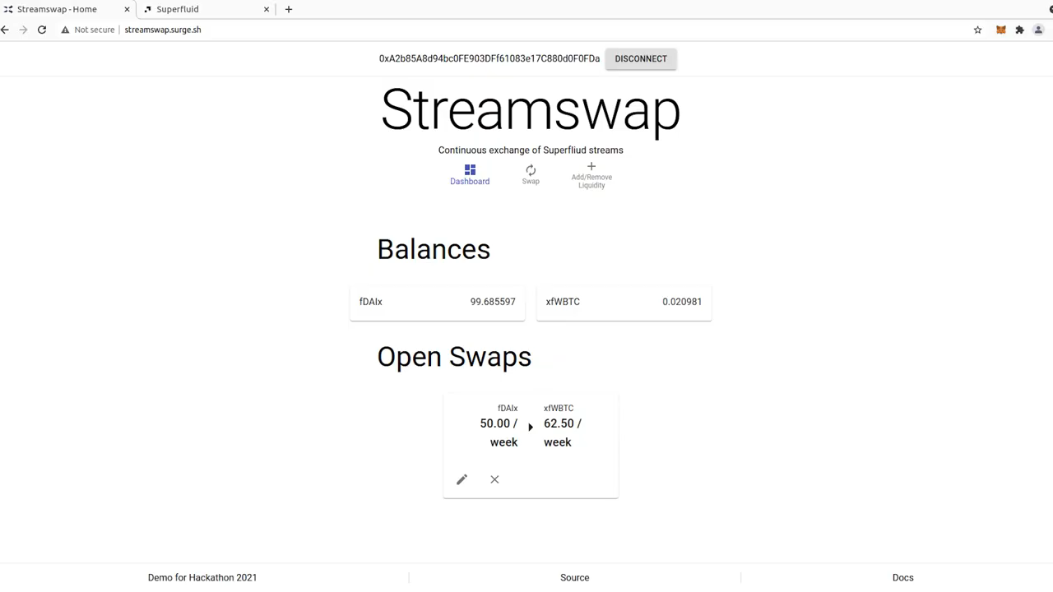Reload the current page
Image resolution: width=1053 pixels, height=592 pixels.
tap(42, 30)
